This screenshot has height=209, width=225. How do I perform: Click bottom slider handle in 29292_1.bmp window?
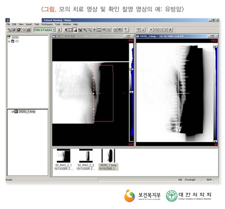click(215, 141)
